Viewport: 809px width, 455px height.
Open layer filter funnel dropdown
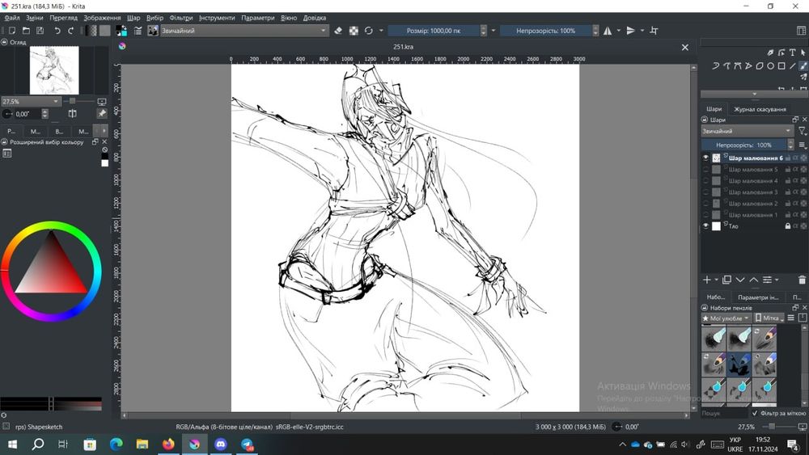tap(803, 132)
